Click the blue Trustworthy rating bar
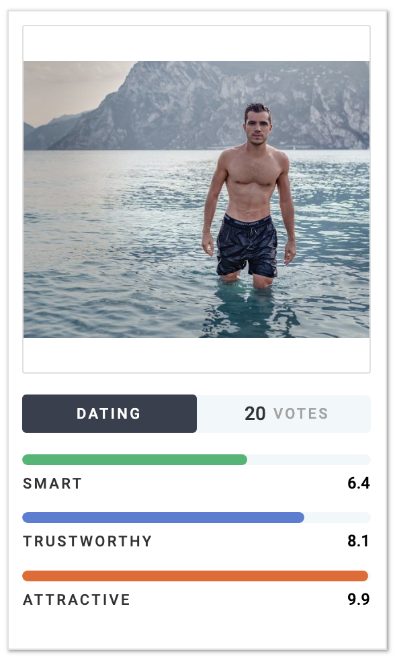The width and height of the screenshot is (395, 664). 163,517
